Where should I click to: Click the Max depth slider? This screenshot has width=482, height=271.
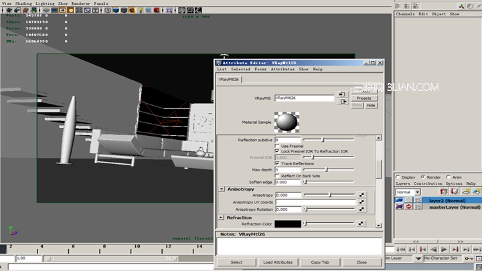pos(329,169)
